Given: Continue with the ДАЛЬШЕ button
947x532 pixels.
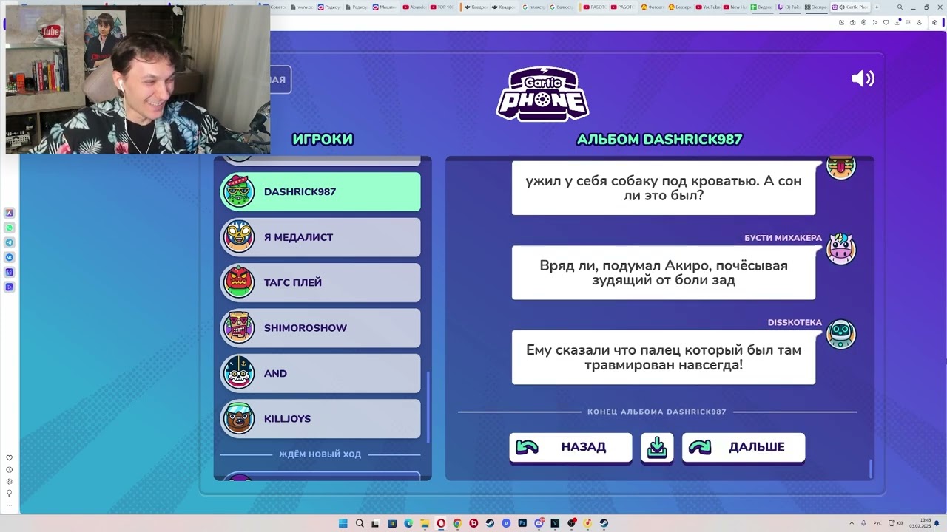Looking at the screenshot, I should (x=744, y=447).
